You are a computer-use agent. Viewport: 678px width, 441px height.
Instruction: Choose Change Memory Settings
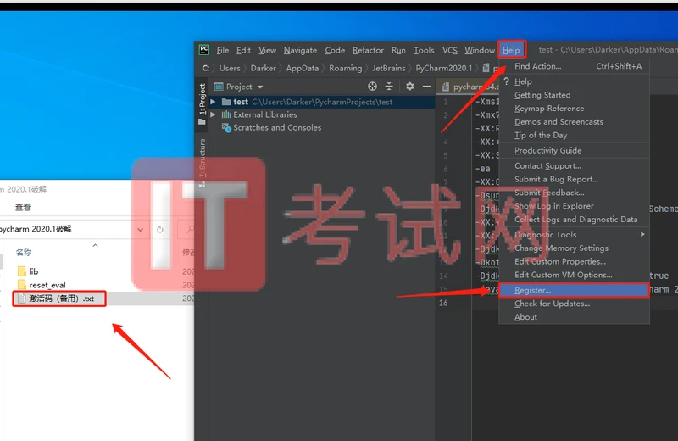[575, 248]
